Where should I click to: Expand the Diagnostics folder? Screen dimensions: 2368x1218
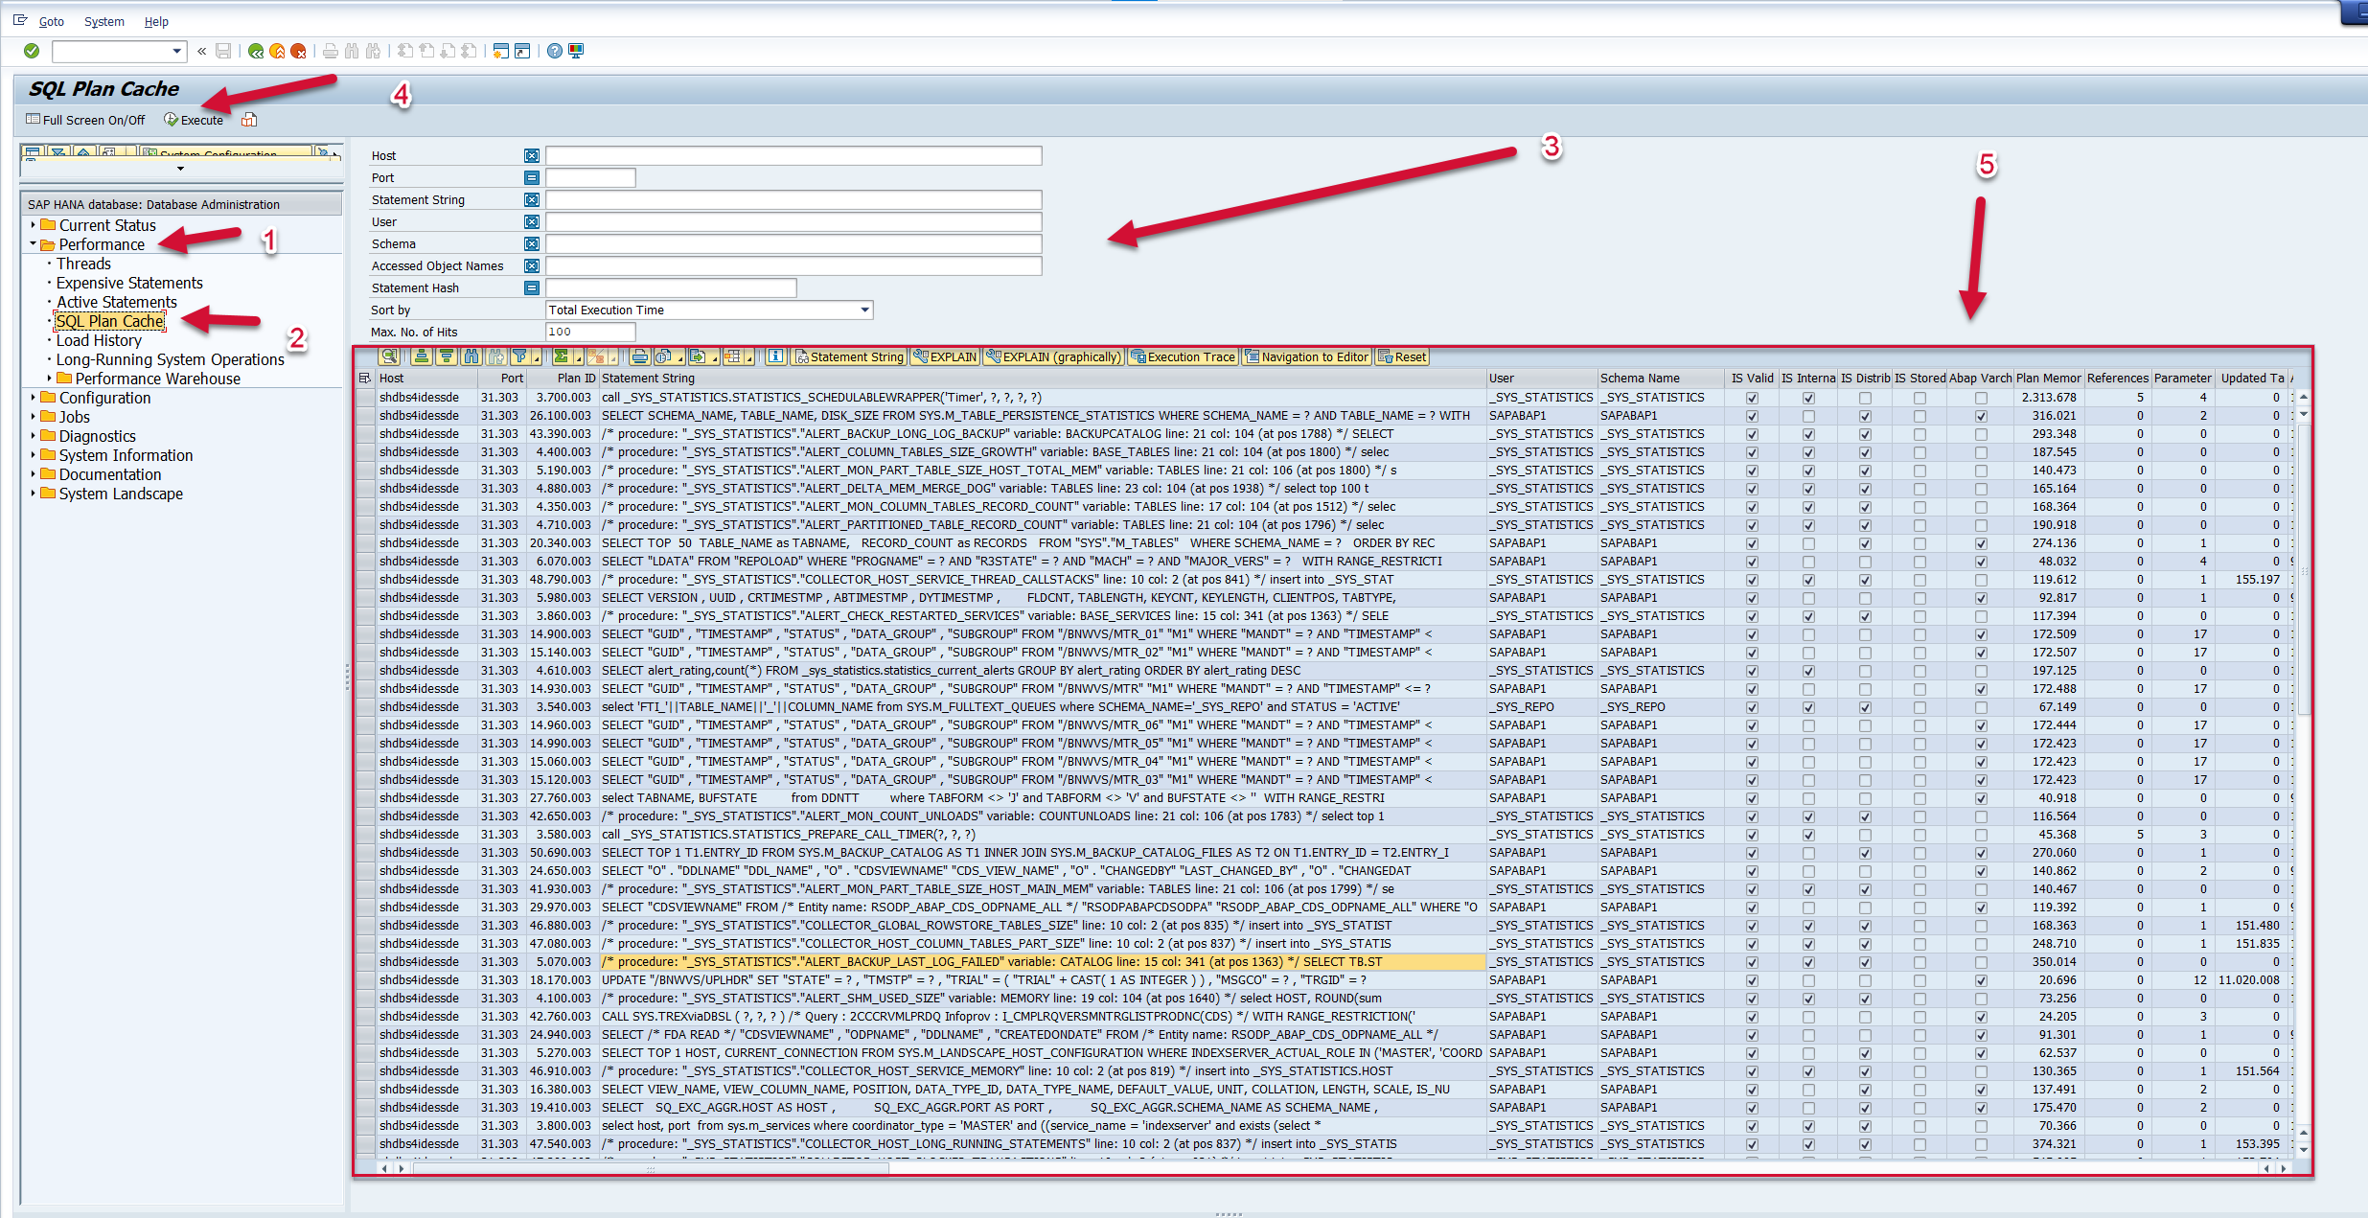pyautogui.click(x=33, y=436)
